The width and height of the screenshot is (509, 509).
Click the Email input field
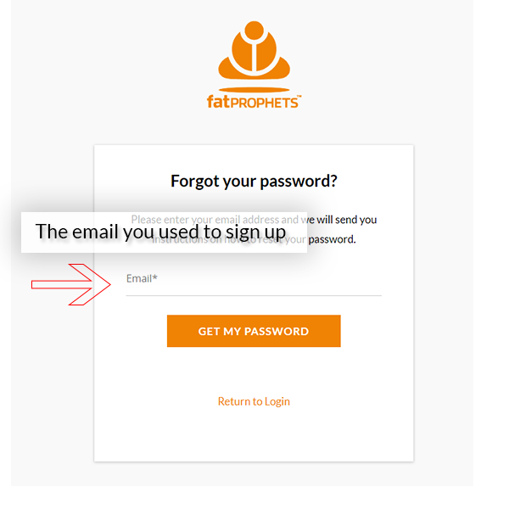pyautogui.click(x=254, y=280)
